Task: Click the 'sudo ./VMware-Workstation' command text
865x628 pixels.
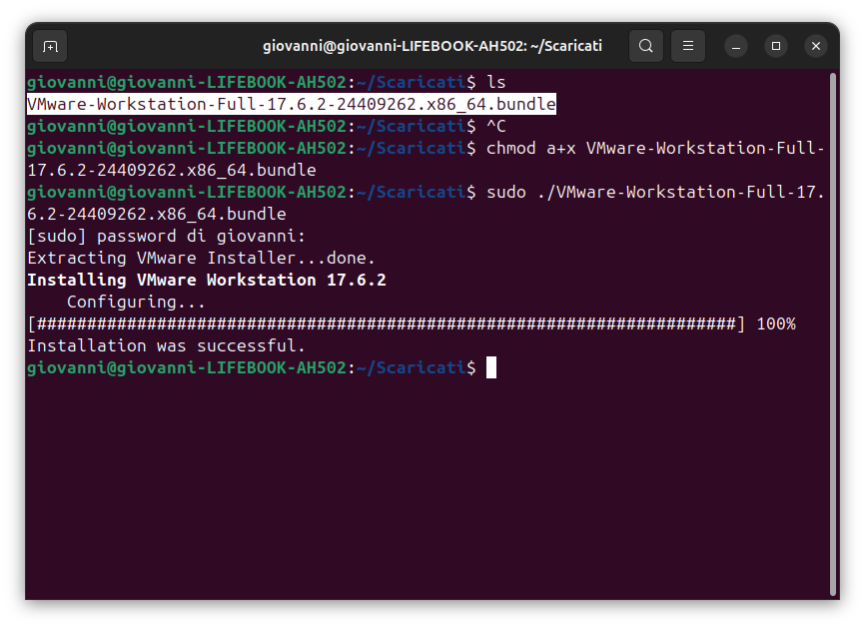Action: pos(655,193)
